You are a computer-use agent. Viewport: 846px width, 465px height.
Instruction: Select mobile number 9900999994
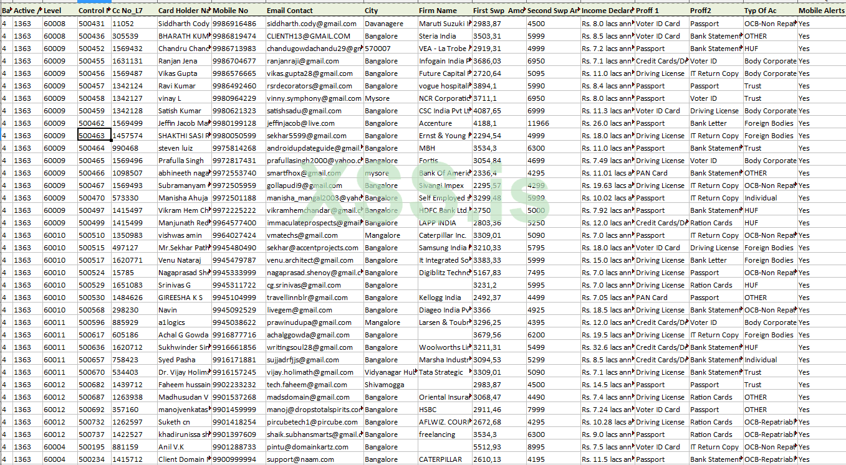[238, 459]
